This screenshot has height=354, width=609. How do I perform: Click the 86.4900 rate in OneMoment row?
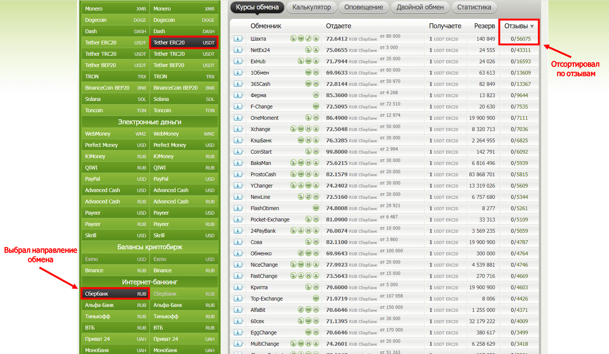[x=337, y=118]
